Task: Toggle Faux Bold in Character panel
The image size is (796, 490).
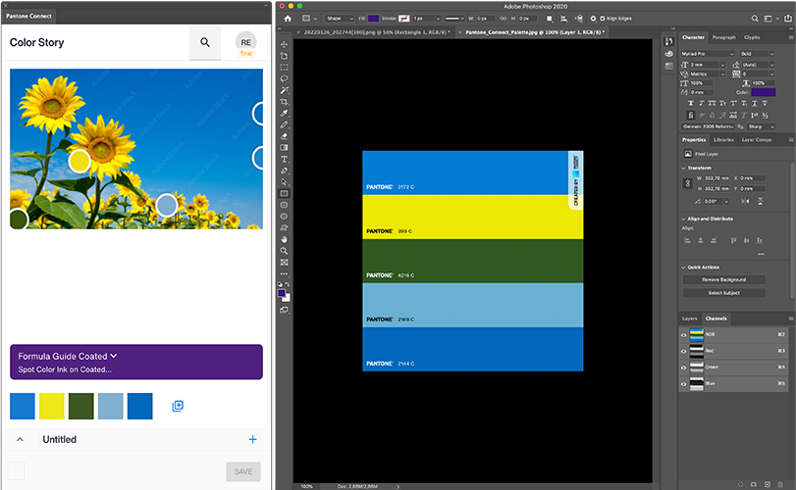Action: coord(690,103)
